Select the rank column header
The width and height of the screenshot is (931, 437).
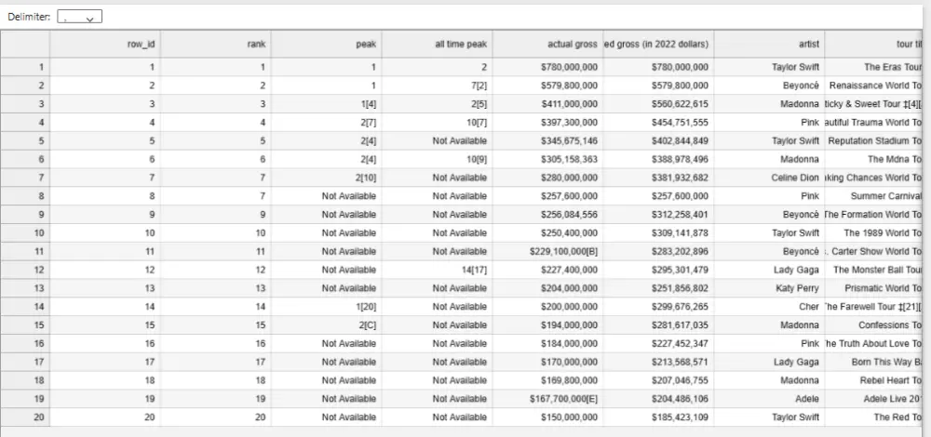click(216, 44)
